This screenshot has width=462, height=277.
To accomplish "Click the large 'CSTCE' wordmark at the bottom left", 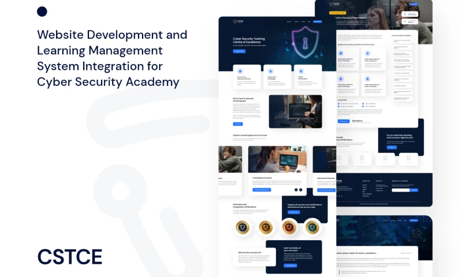I will tap(70, 257).
